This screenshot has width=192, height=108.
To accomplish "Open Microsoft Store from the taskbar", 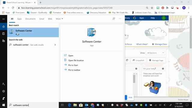I will tap(81, 105).
